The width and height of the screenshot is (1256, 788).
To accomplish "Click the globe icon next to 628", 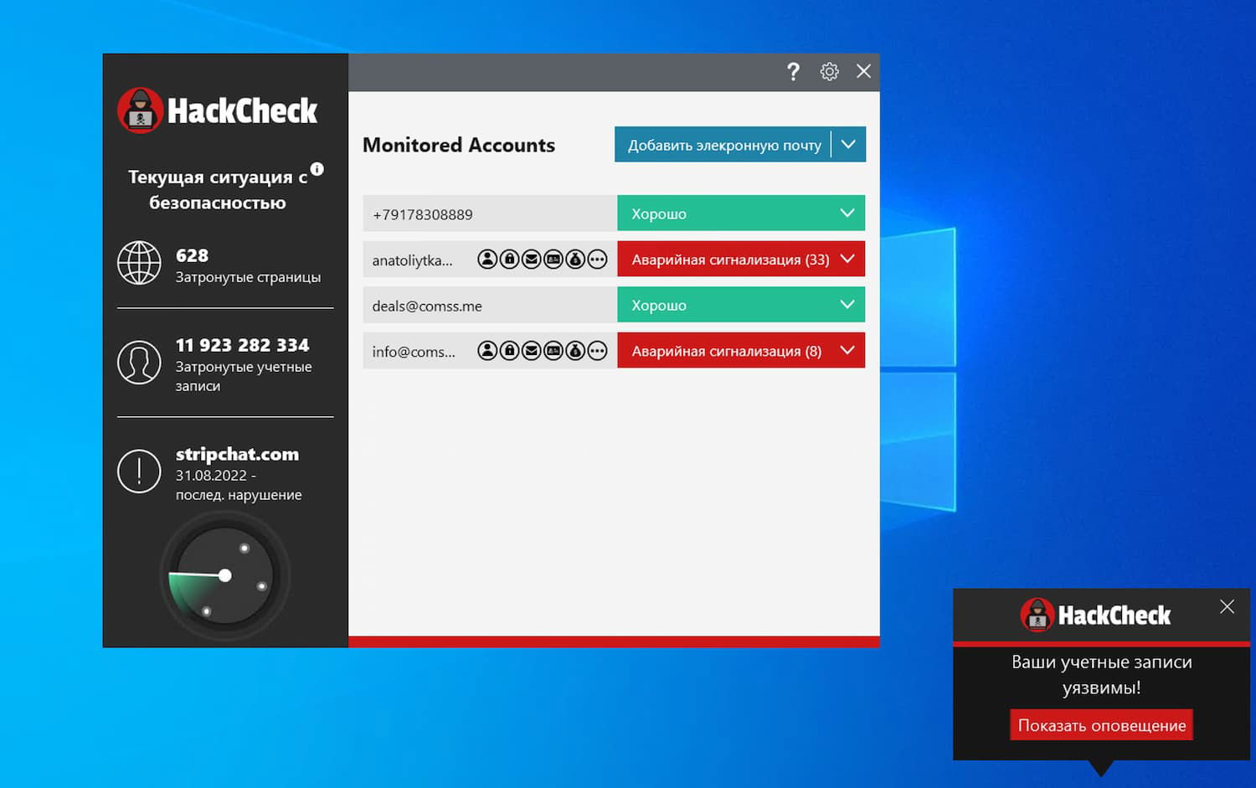I will point(139,263).
